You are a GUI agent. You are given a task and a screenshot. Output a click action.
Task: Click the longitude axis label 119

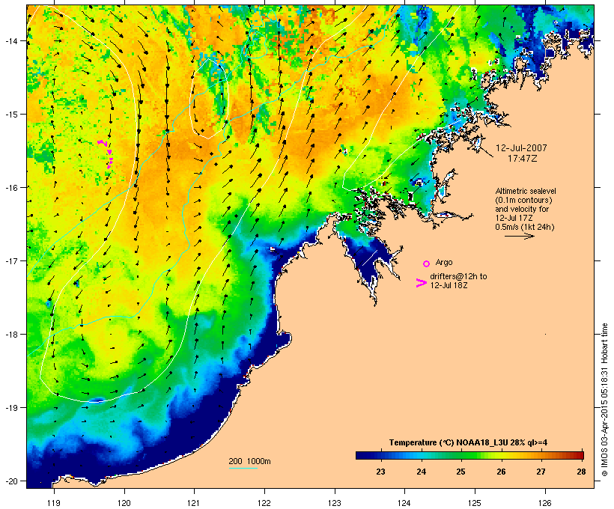54,503
